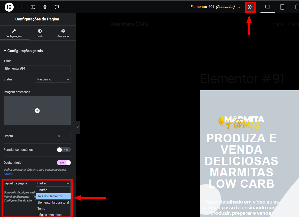This screenshot has height=217, width=299.
Task: Toggle Permitir comentários switch
Action: (x=64, y=150)
